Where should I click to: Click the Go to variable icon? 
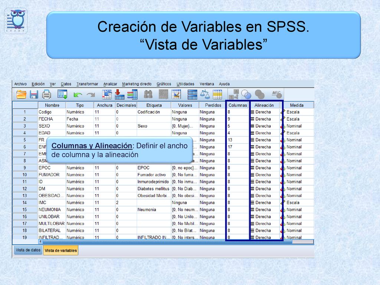(x=119, y=94)
